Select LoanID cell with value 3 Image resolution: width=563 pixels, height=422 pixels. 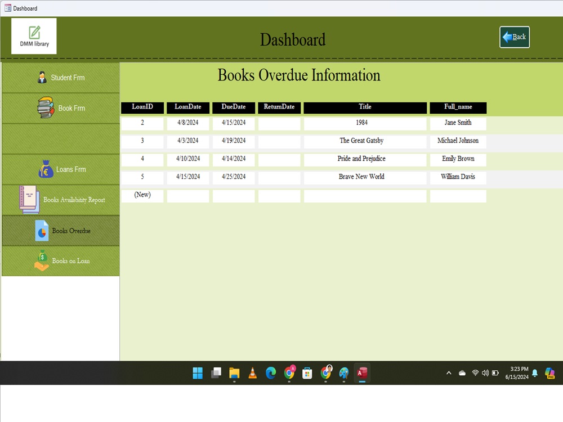[x=142, y=141]
